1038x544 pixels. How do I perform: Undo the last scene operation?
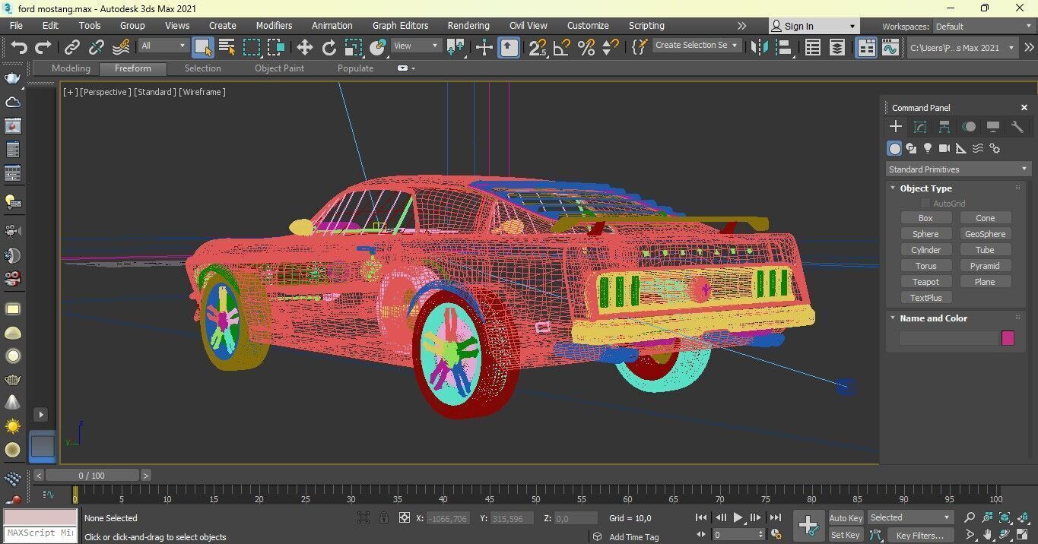coord(19,47)
